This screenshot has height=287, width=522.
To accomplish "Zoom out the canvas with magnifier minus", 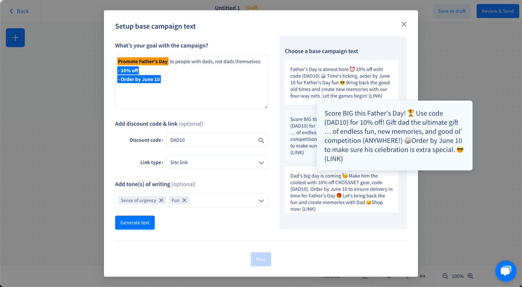I will tap(445, 276).
